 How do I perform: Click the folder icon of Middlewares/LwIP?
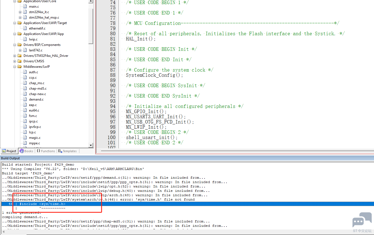coord(20,67)
